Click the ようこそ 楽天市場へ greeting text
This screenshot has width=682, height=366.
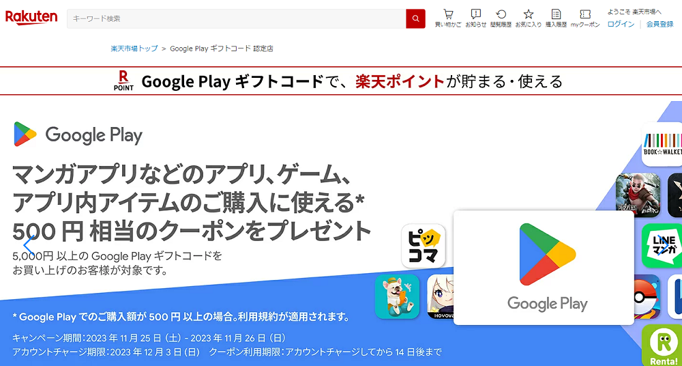tap(634, 12)
